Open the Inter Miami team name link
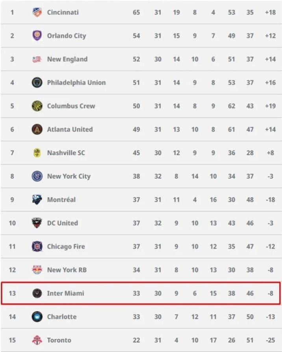 tap(65, 293)
